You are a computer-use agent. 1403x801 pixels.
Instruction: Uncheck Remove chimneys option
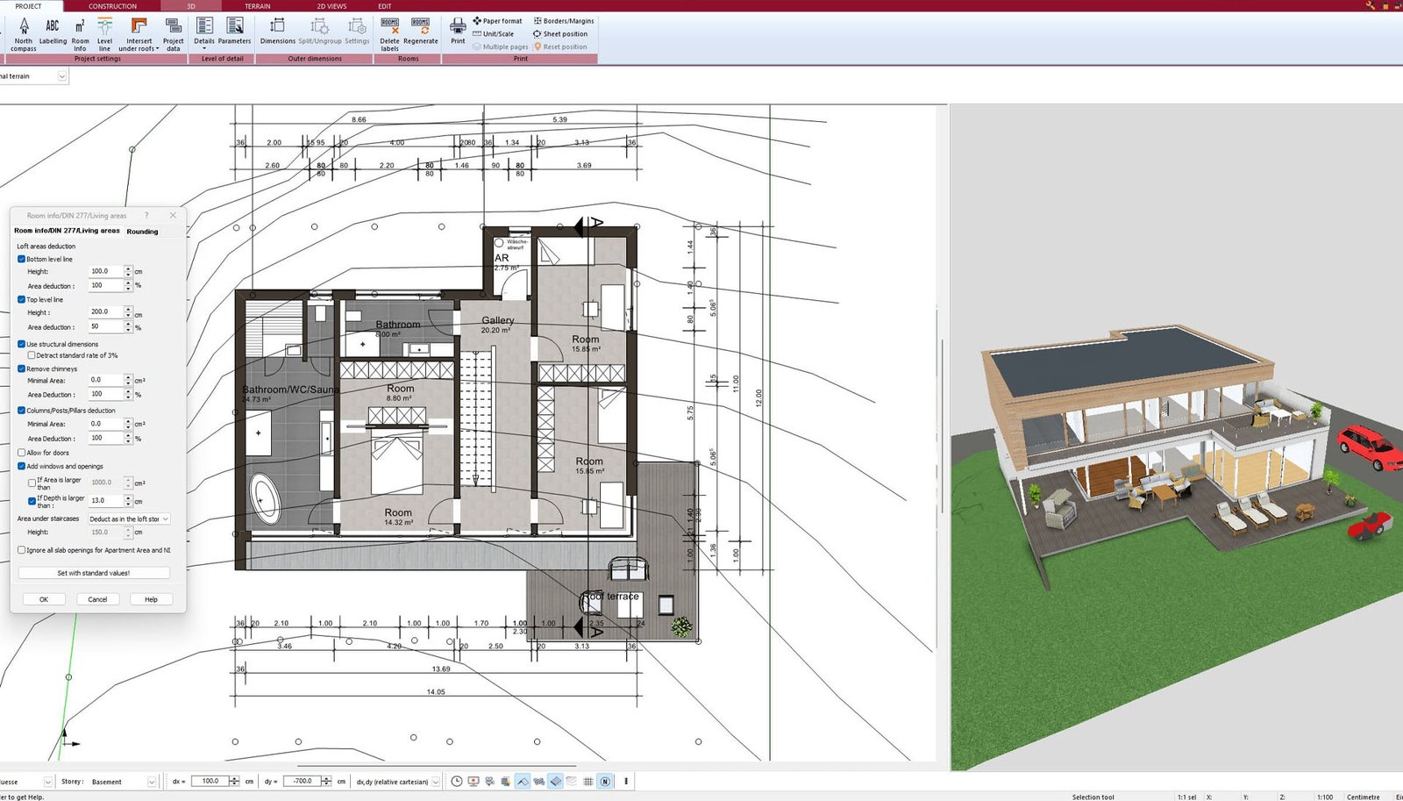[22, 368]
